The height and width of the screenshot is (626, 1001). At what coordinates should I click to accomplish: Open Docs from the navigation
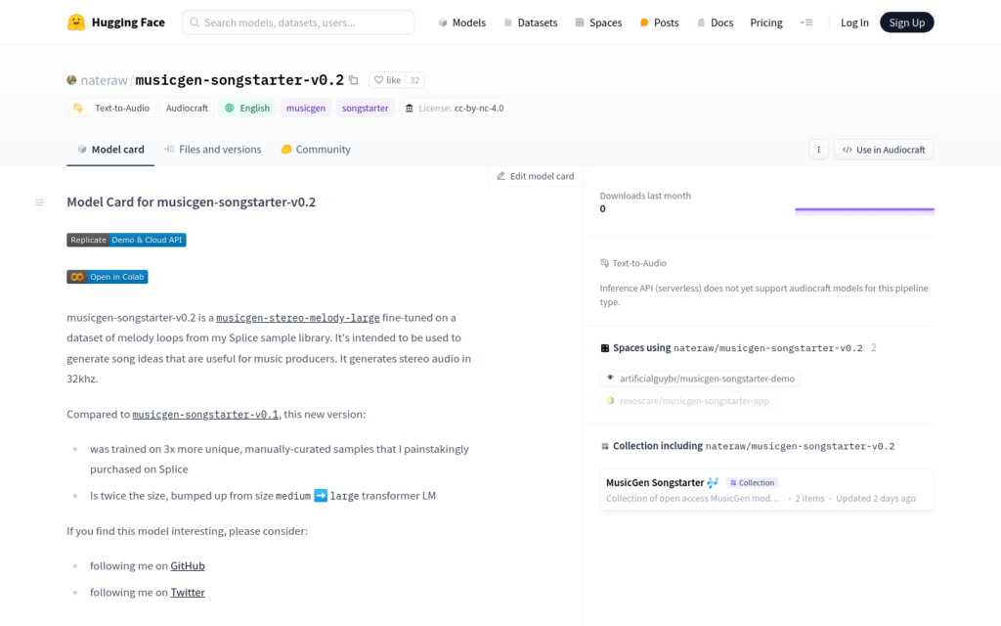[x=715, y=22]
